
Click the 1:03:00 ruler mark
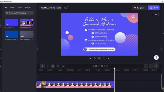coord(108,70)
